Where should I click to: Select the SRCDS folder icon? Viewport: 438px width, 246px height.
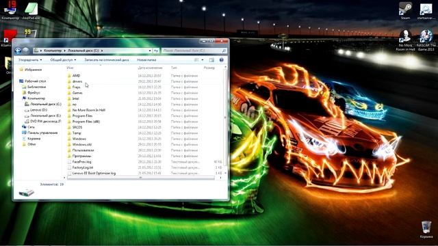(x=69, y=127)
